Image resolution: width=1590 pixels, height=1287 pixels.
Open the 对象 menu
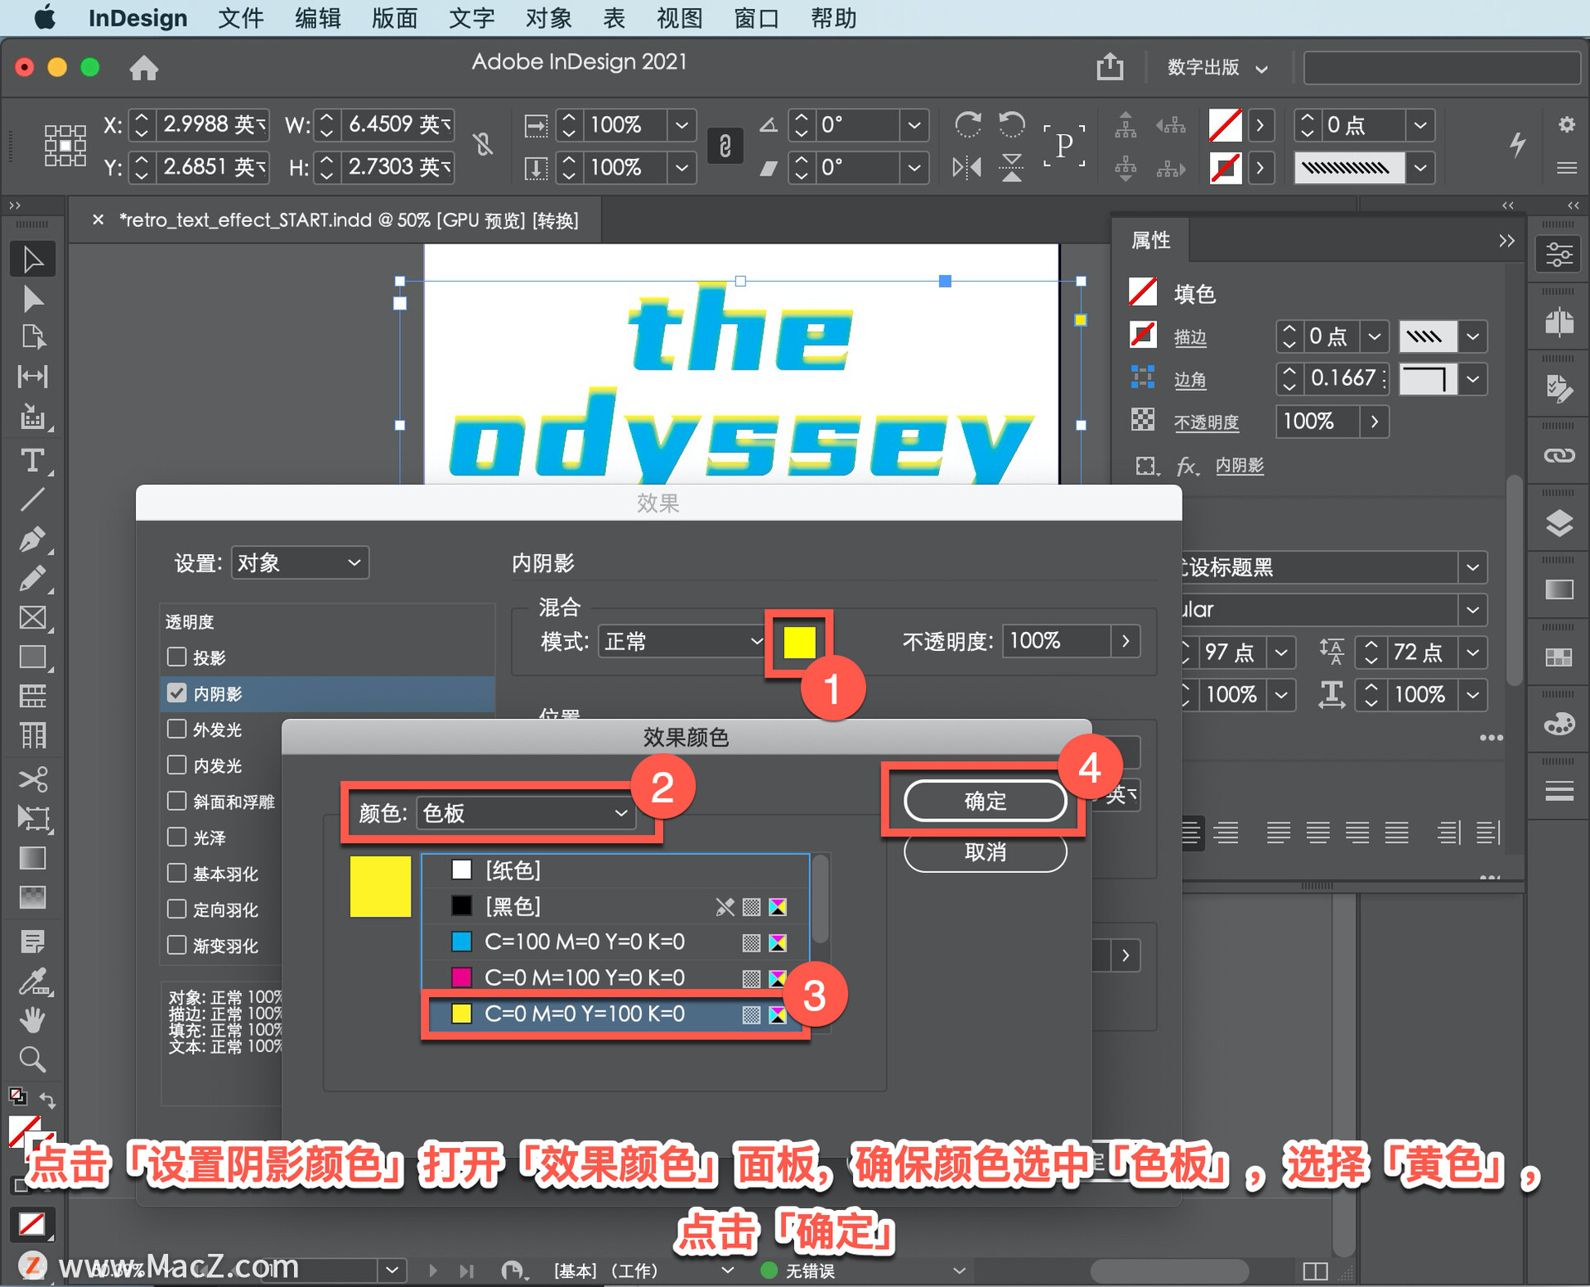coord(549,17)
